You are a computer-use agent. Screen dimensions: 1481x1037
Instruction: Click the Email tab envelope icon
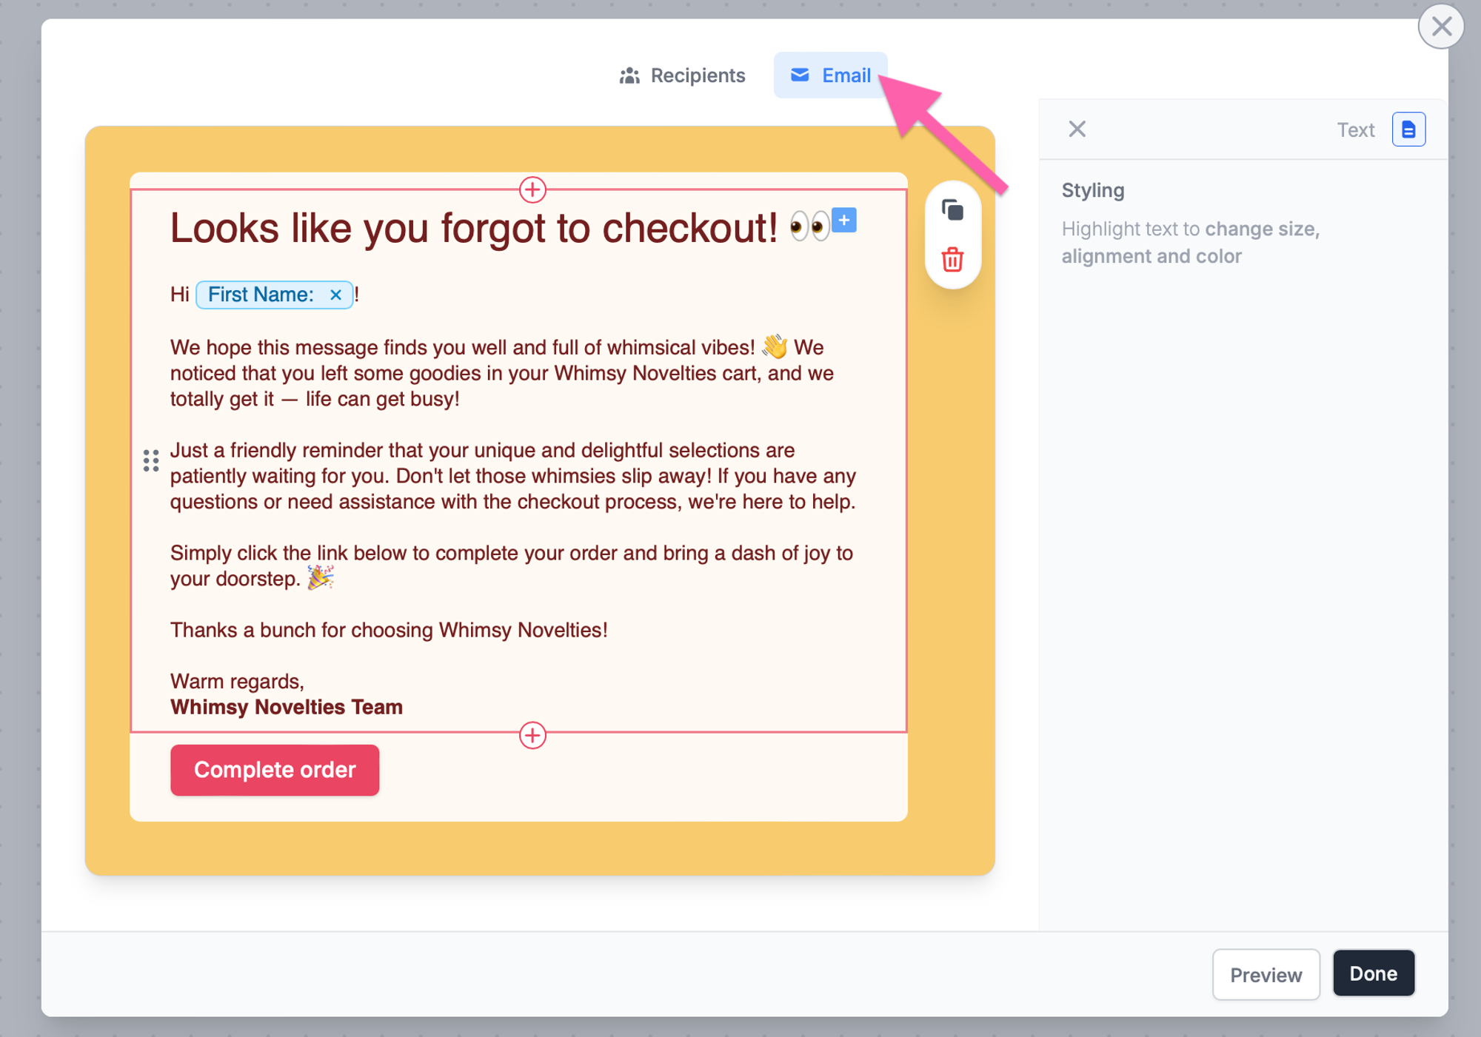[800, 75]
